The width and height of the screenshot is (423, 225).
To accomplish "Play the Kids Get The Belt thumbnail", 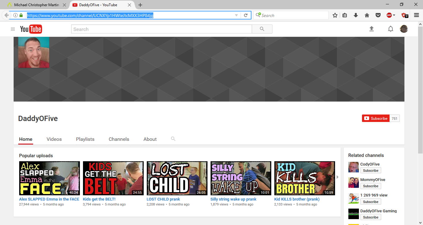I will click(113, 178).
